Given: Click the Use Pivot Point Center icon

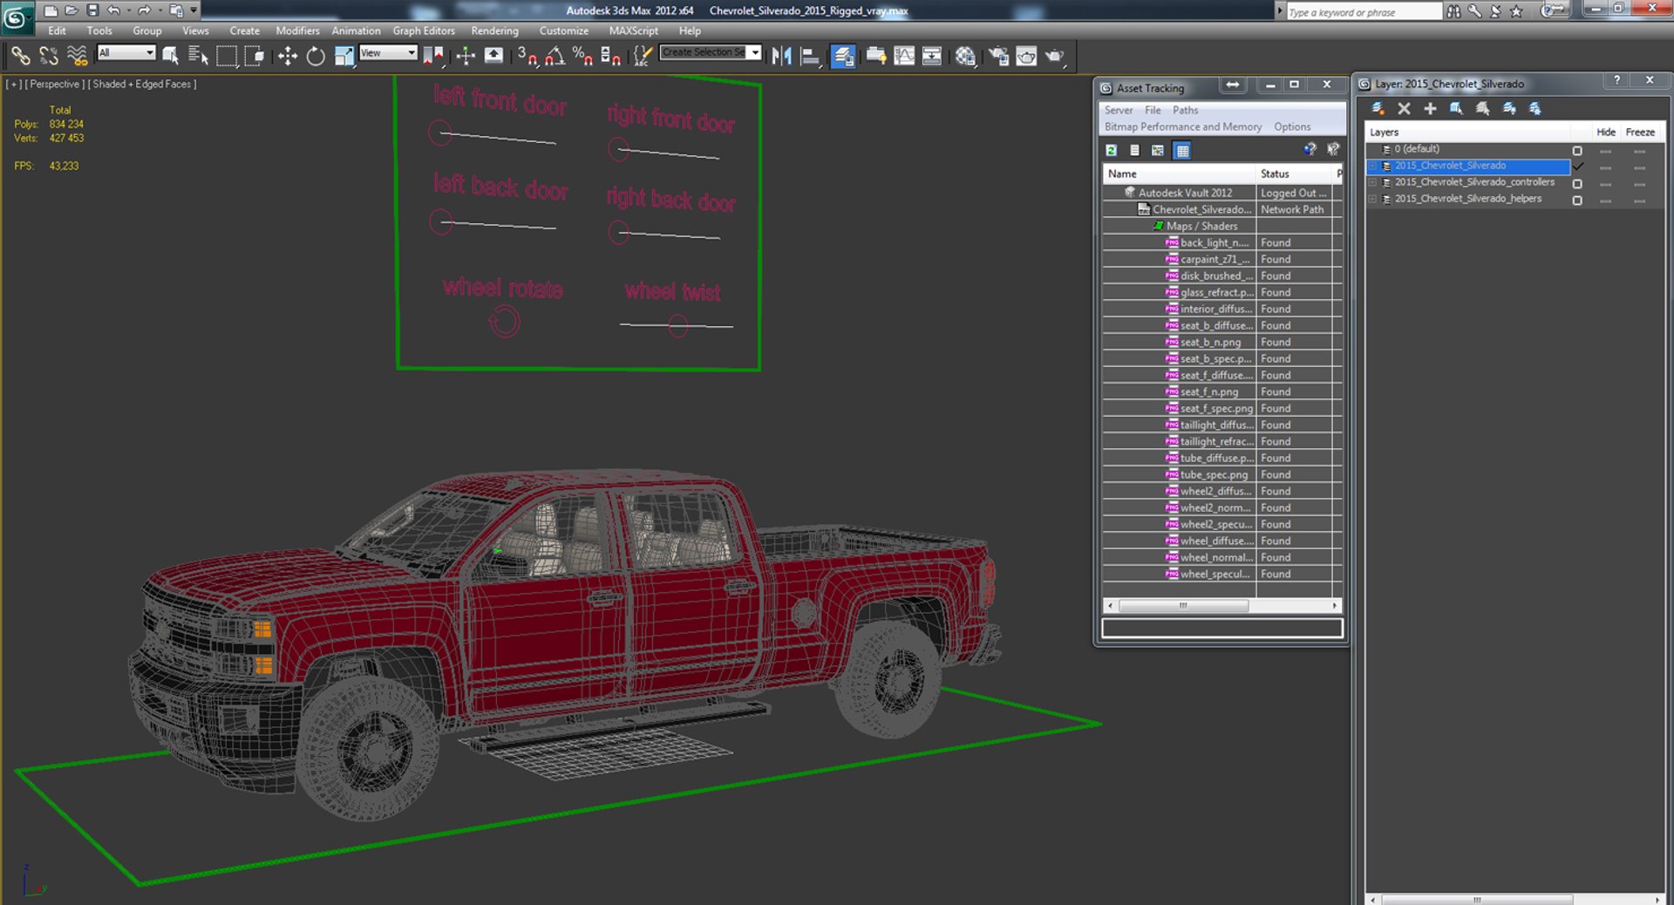Looking at the screenshot, I should click(x=433, y=57).
